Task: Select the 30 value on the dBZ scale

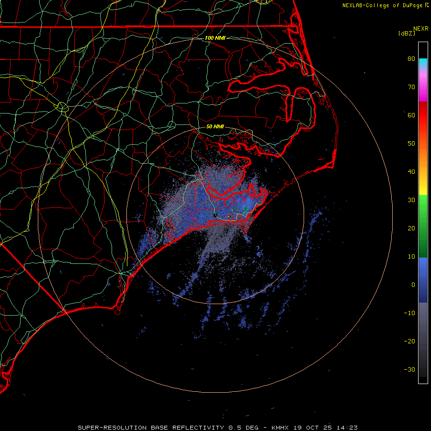Action: [x=411, y=200]
